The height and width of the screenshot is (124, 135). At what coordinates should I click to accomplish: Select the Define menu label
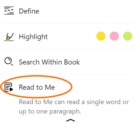[x=29, y=11]
